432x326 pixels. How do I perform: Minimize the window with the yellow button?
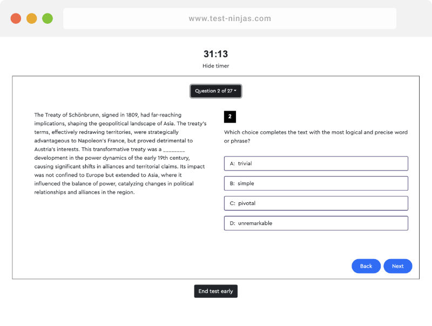click(x=32, y=18)
